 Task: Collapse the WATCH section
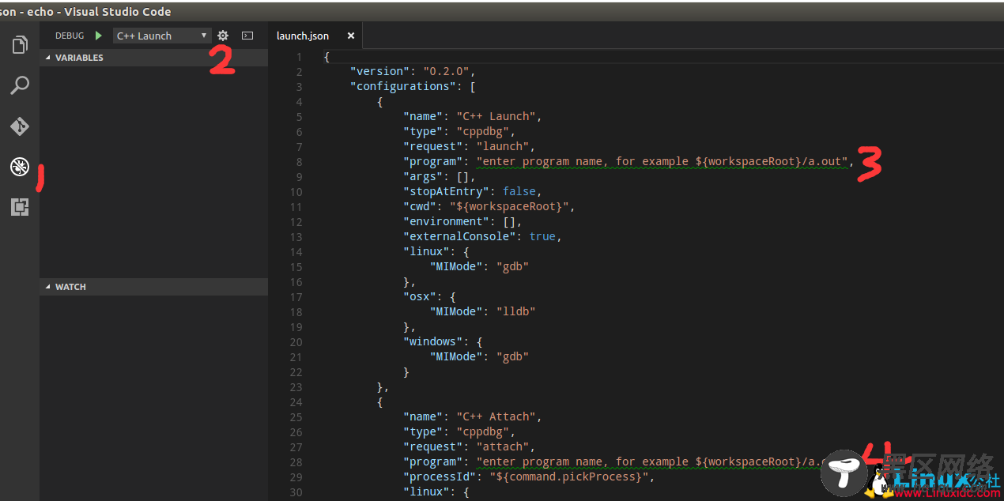pos(154,287)
